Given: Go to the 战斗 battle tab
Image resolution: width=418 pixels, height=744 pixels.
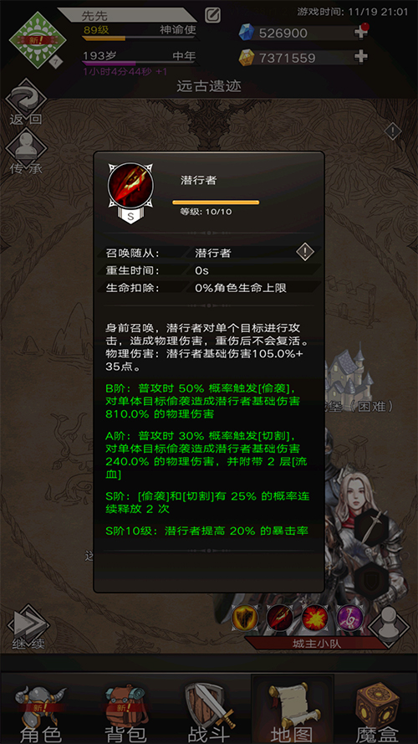Looking at the screenshot, I should click(209, 710).
